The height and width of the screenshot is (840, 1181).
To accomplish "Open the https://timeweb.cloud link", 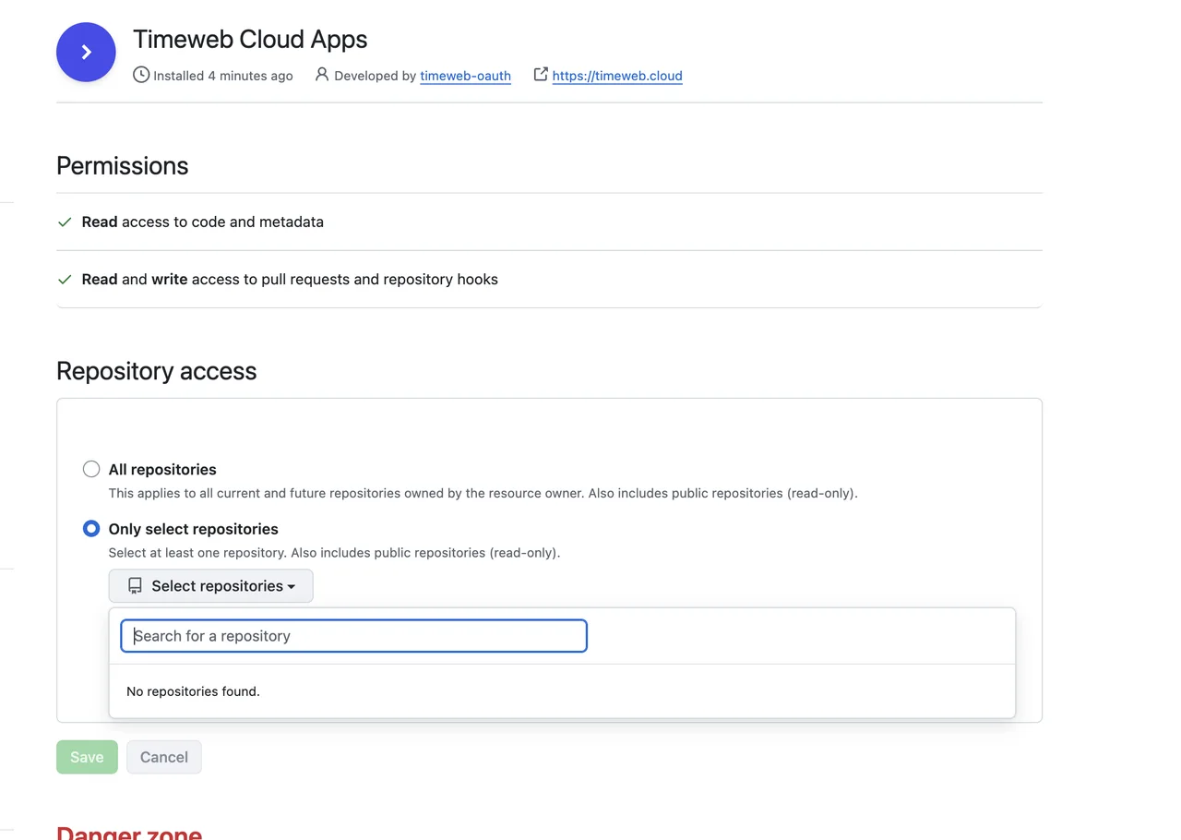I will [617, 76].
